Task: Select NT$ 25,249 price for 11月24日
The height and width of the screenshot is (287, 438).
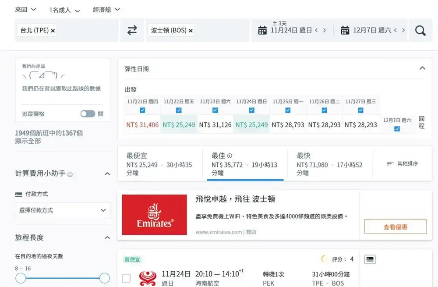Action: (x=251, y=124)
